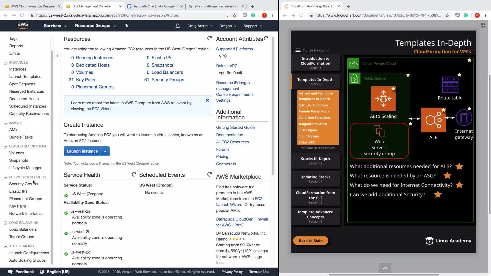The width and height of the screenshot is (491, 276).
Task: Click the AWS logo home icon
Action: click(x=23, y=26)
